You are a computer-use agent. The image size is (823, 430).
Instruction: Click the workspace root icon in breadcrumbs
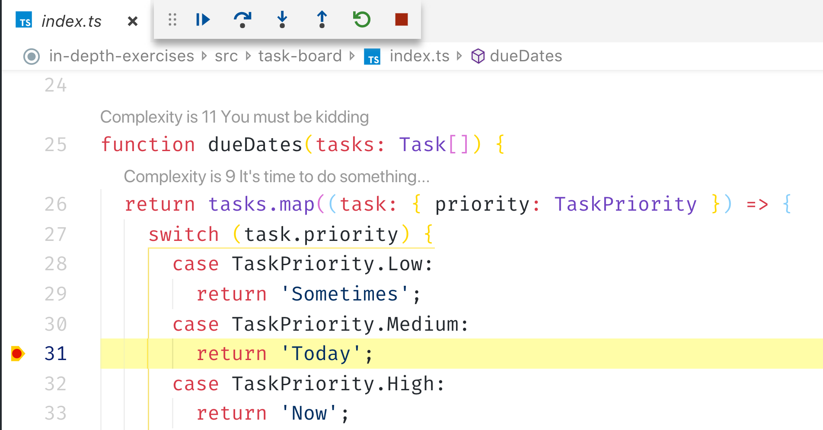[x=32, y=57]
